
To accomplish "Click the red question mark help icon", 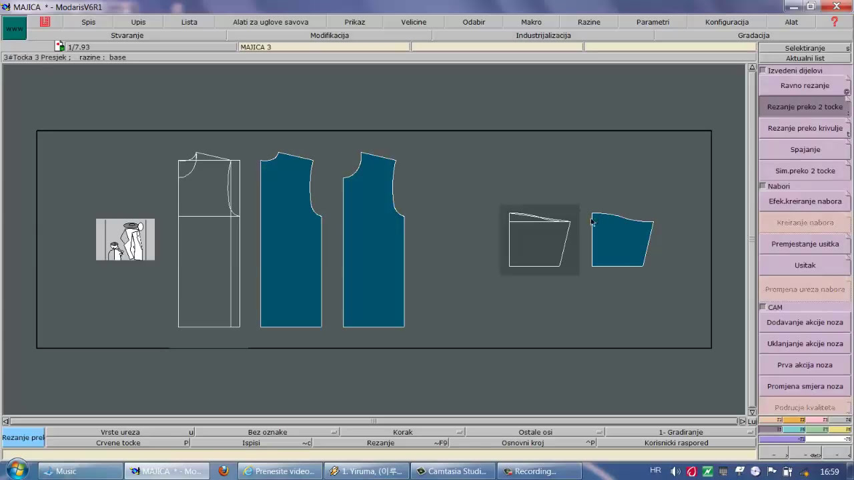I will coord(834,22).
